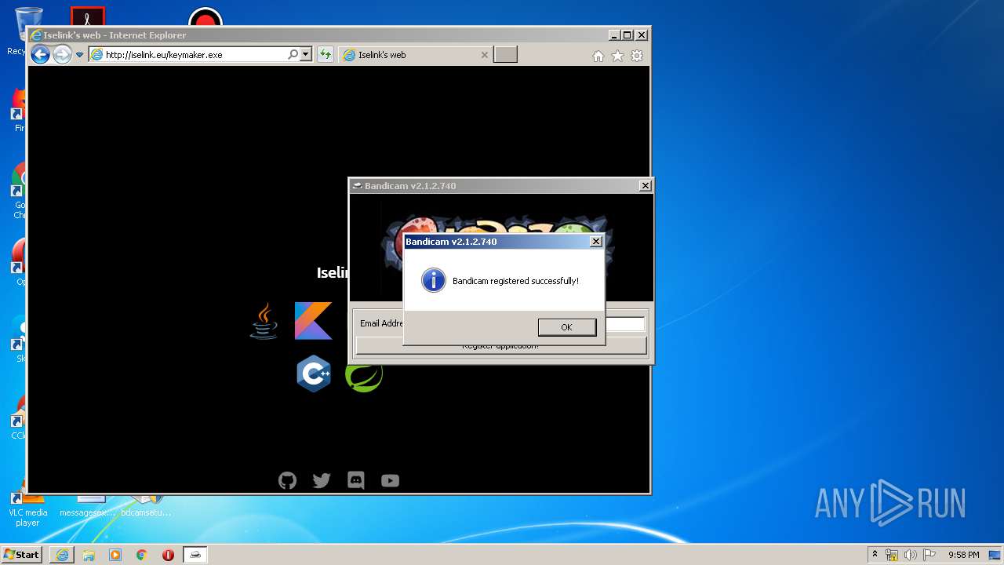Click the Email Address field in the keymaker
The image size is (1004, 565).
click(624, 324)
